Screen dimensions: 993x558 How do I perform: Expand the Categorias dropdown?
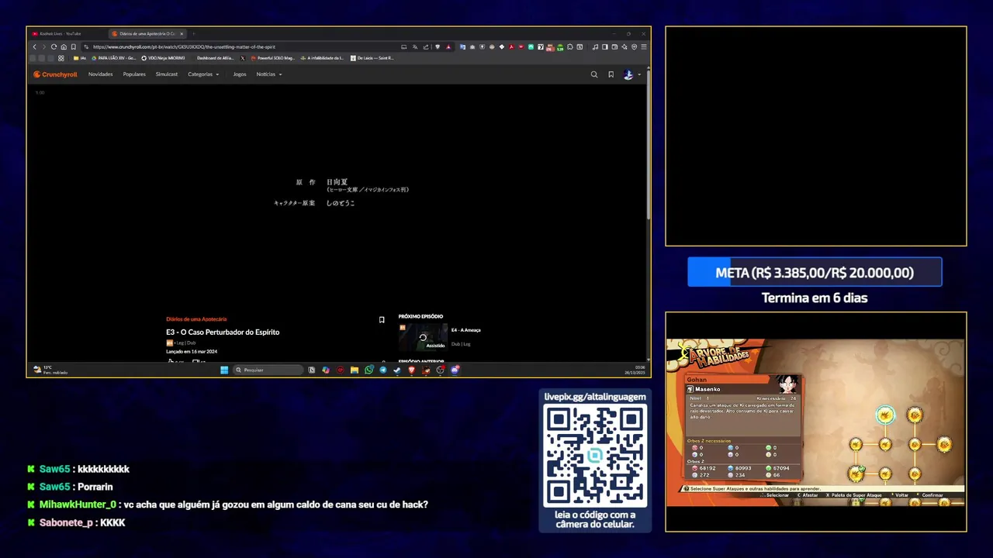coord(203,74)
